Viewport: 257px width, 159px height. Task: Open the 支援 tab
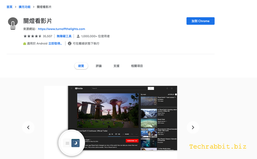coord(116,66)
